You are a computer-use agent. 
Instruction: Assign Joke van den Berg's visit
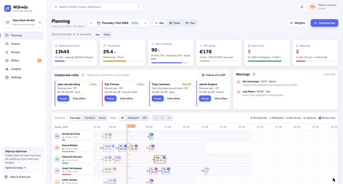63,98
